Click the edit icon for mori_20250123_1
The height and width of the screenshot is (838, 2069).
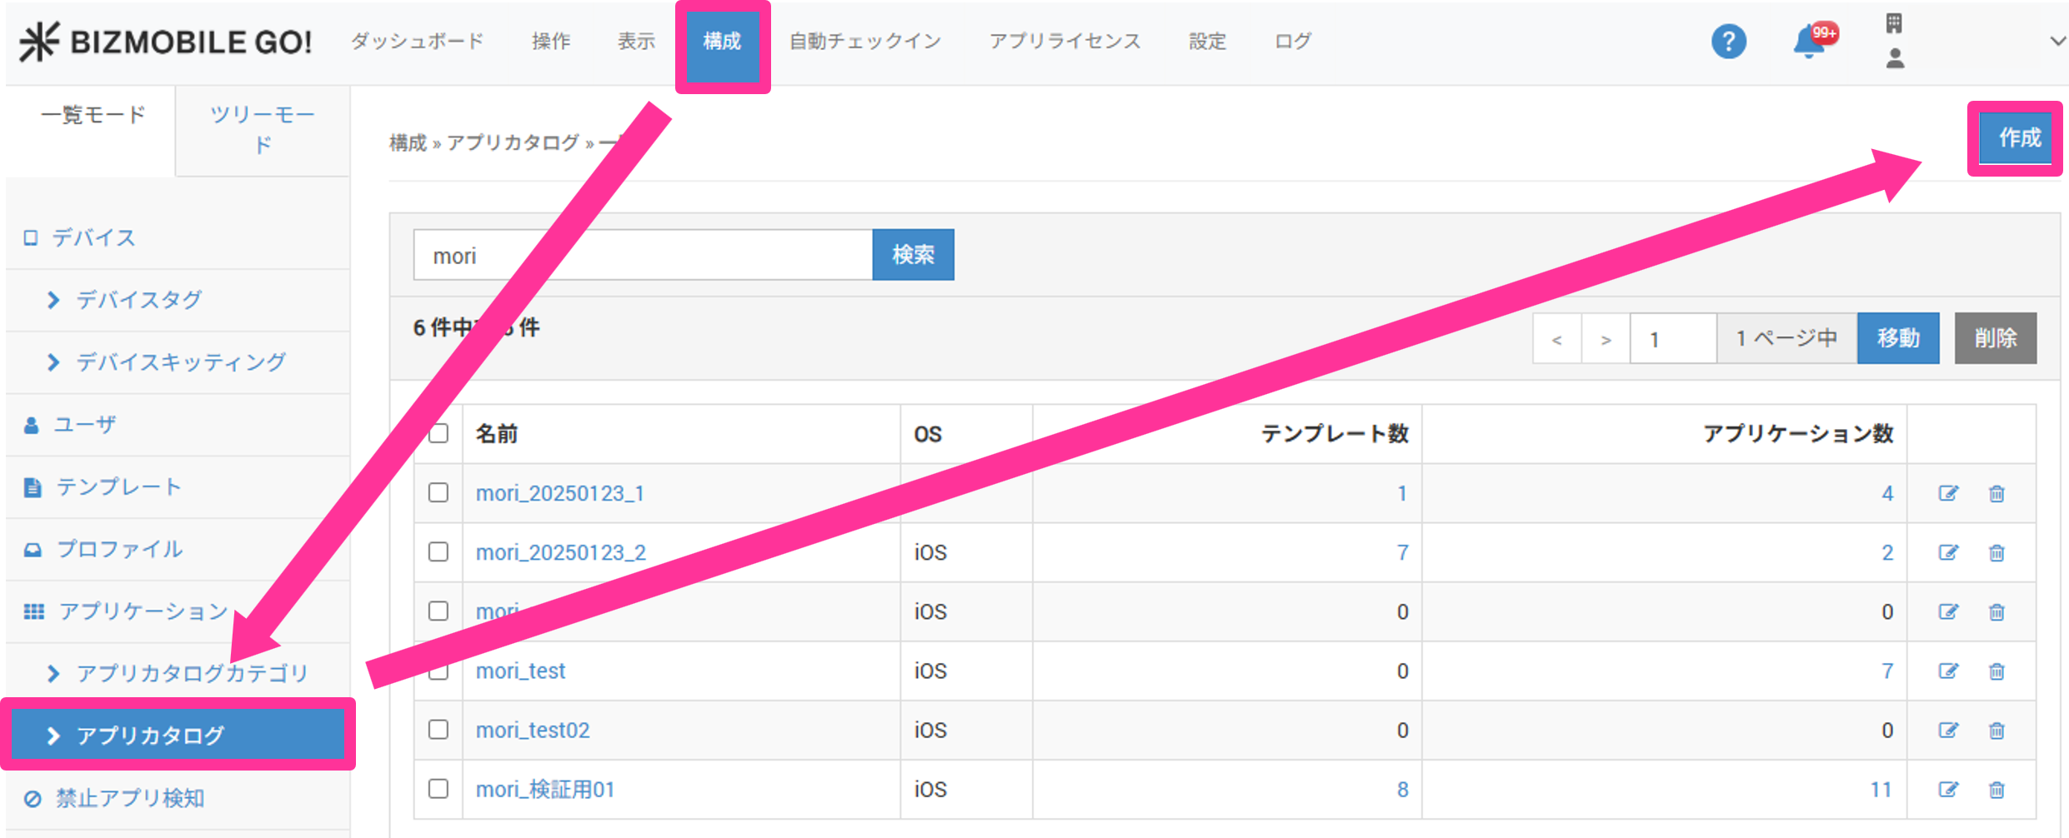pos(1947,493)
